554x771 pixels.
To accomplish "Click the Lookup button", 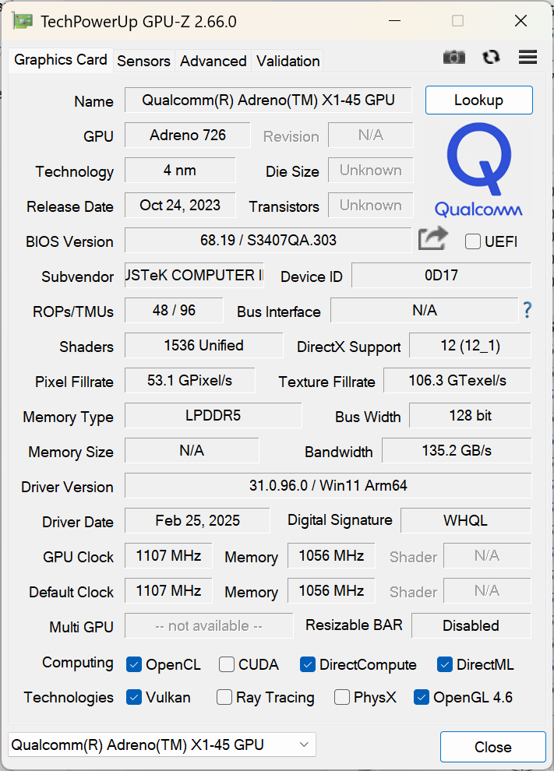I will coord(478,100).
